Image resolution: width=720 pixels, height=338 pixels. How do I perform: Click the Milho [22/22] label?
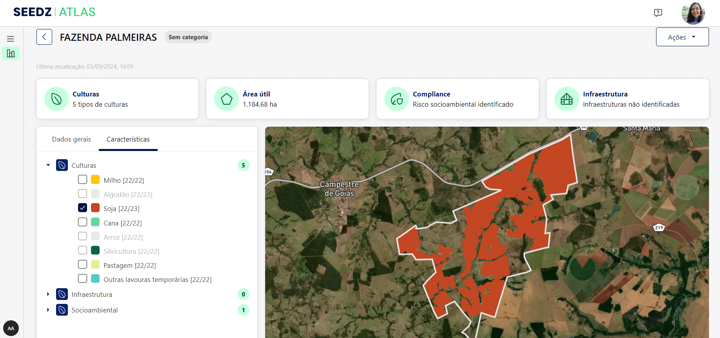click(x=124, y=180)
